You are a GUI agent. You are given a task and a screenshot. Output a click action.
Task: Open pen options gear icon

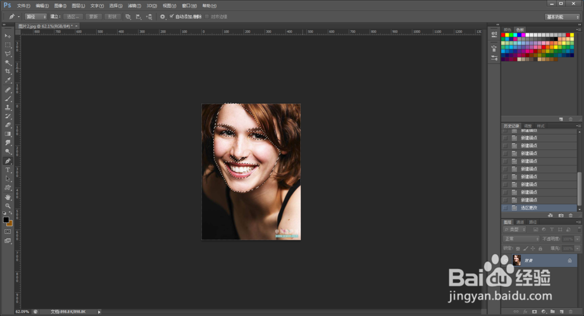tap(162, 17)
